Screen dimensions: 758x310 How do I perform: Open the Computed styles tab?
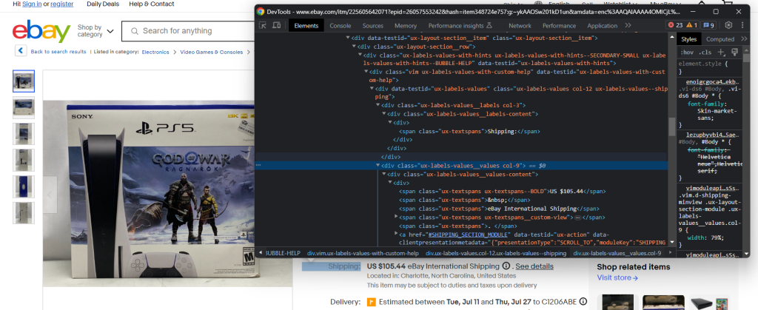[720, 39]
